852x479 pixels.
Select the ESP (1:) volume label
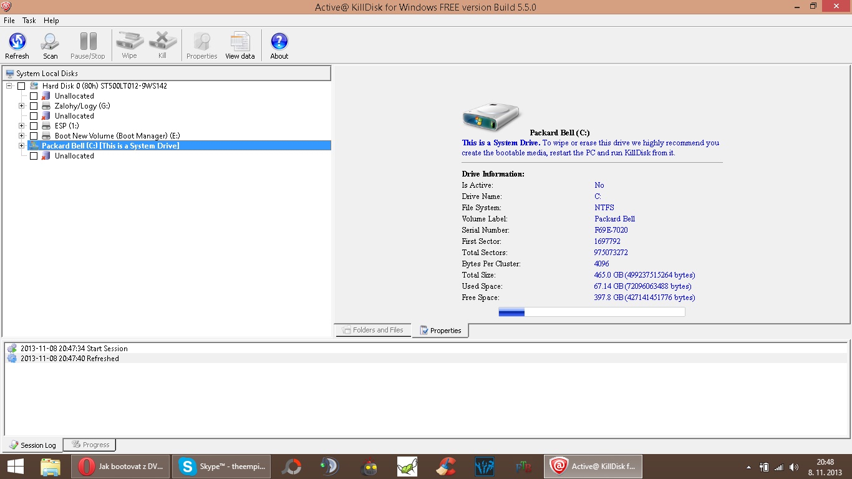click(67, 126)
